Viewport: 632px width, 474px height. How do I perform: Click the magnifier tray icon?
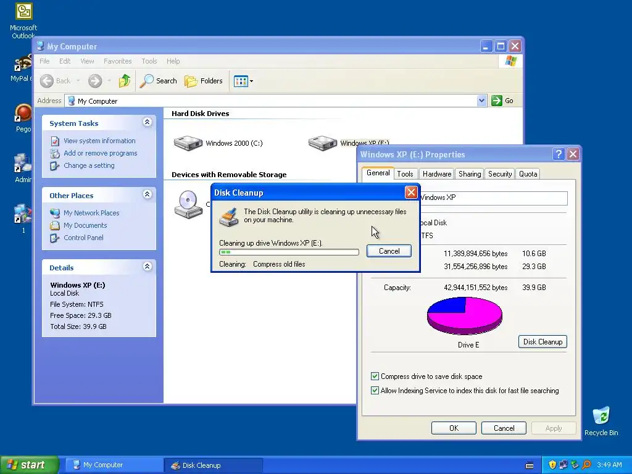click(586, 465)
